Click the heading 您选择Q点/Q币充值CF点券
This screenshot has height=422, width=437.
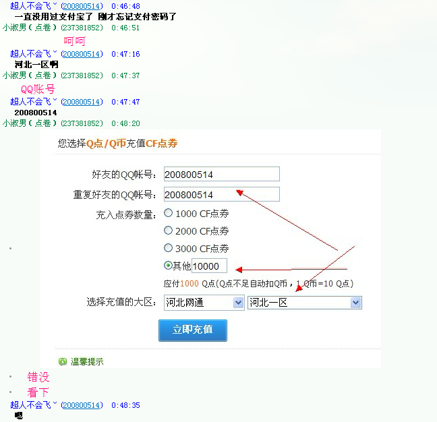tap(117, 144)
